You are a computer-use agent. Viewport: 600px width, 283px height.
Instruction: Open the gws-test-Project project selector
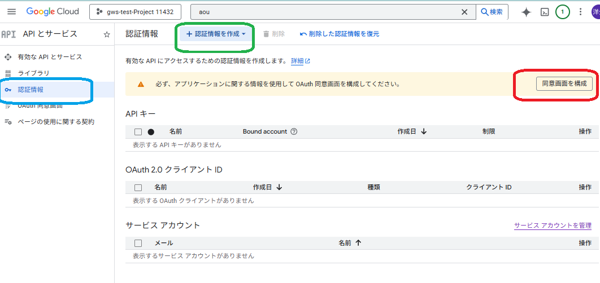point(135,12)
